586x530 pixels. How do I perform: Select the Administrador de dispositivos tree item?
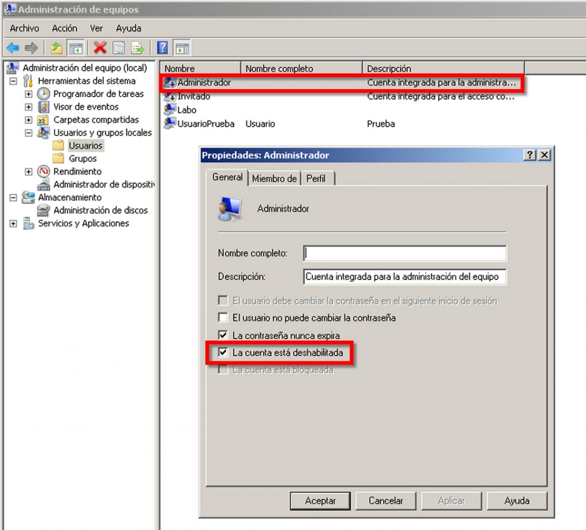coord(103,185)
